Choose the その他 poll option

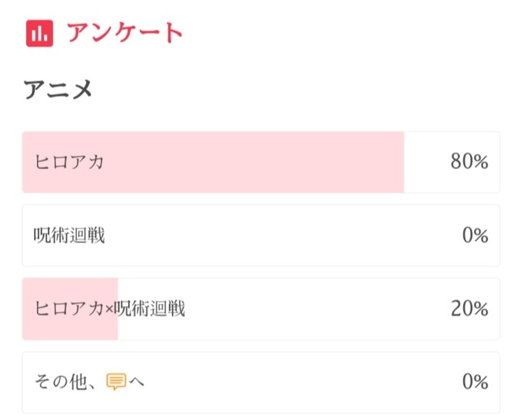pos(261,382)
